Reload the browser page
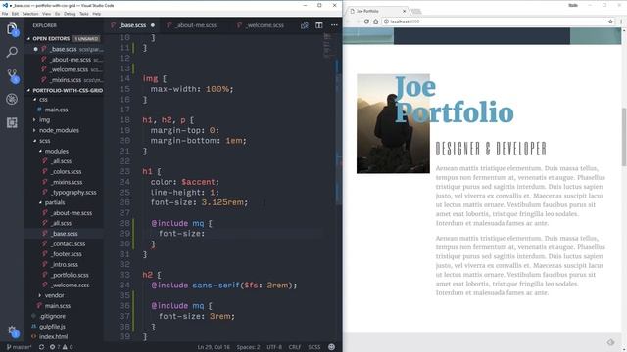 tap(366, 22)
